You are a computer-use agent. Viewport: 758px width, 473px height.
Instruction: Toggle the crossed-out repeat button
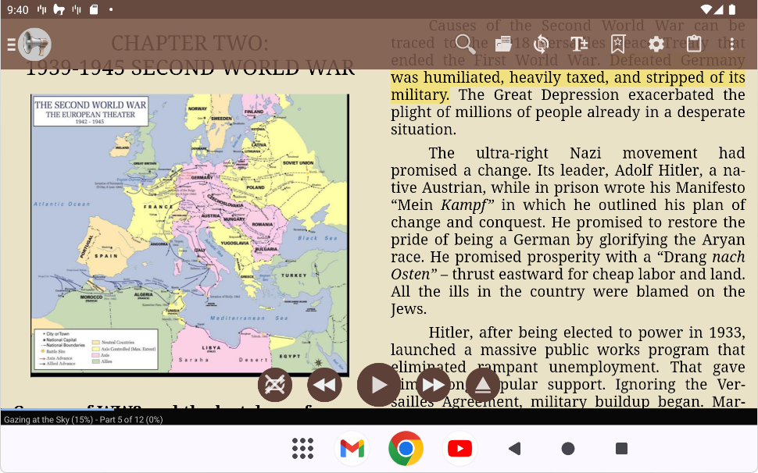click(275, 385)
